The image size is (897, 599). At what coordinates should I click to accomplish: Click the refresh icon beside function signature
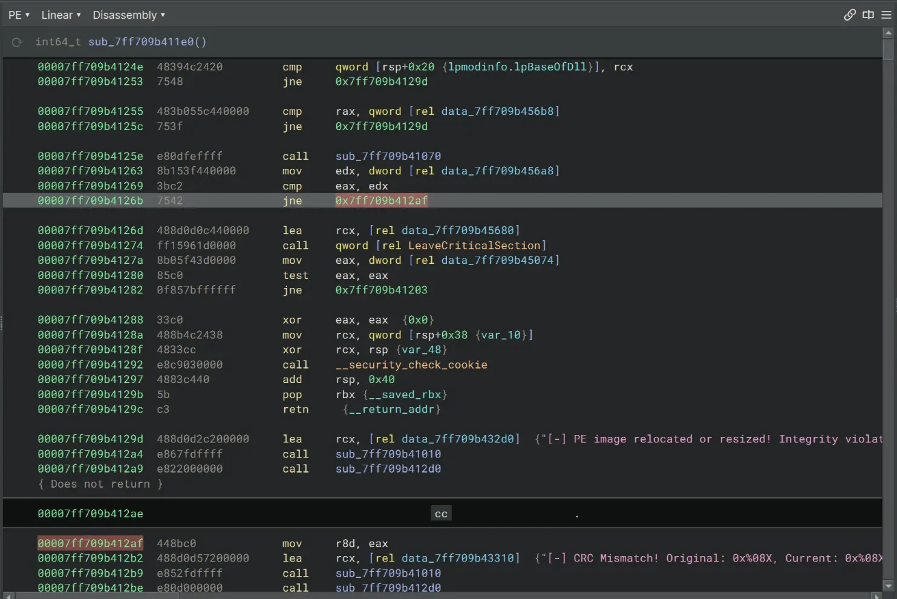pyautogui.click(x=17, y=42)
